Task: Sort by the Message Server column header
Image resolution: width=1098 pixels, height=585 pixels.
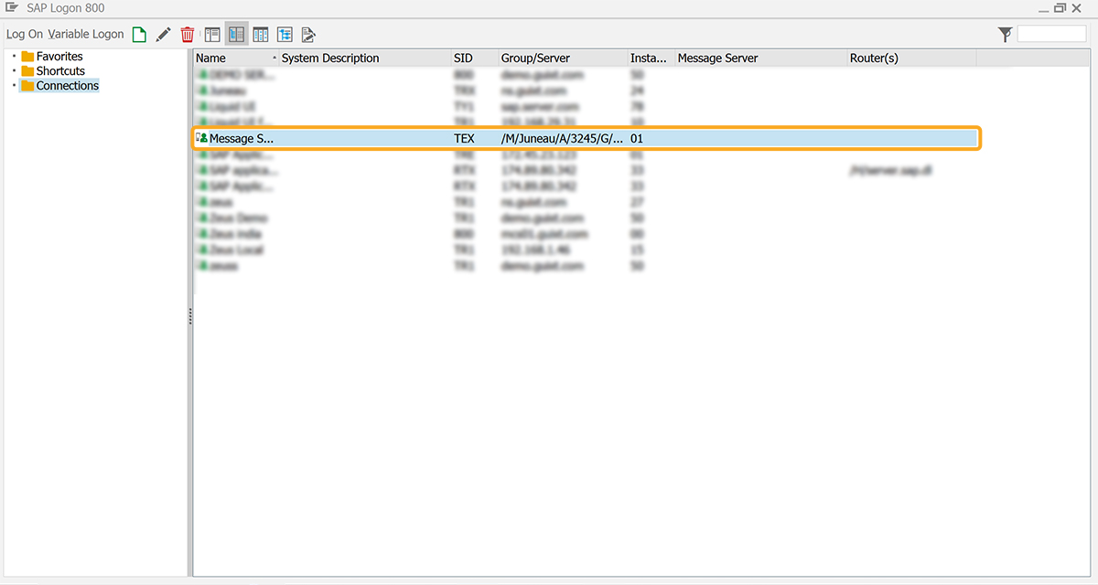Action: tap(761, 58)
